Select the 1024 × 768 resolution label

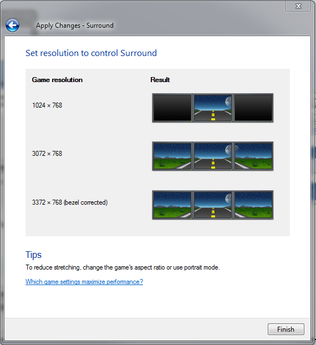[x=47, y=105]
